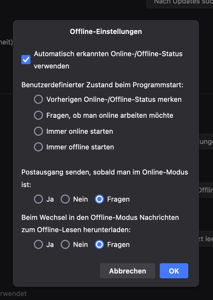Click the partially visible '...unge' button at right

[206, 141]
